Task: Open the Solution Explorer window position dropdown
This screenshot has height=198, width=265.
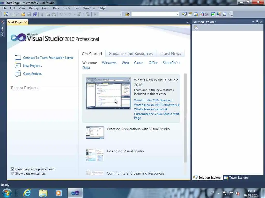Action: click(x=253, y=22)
